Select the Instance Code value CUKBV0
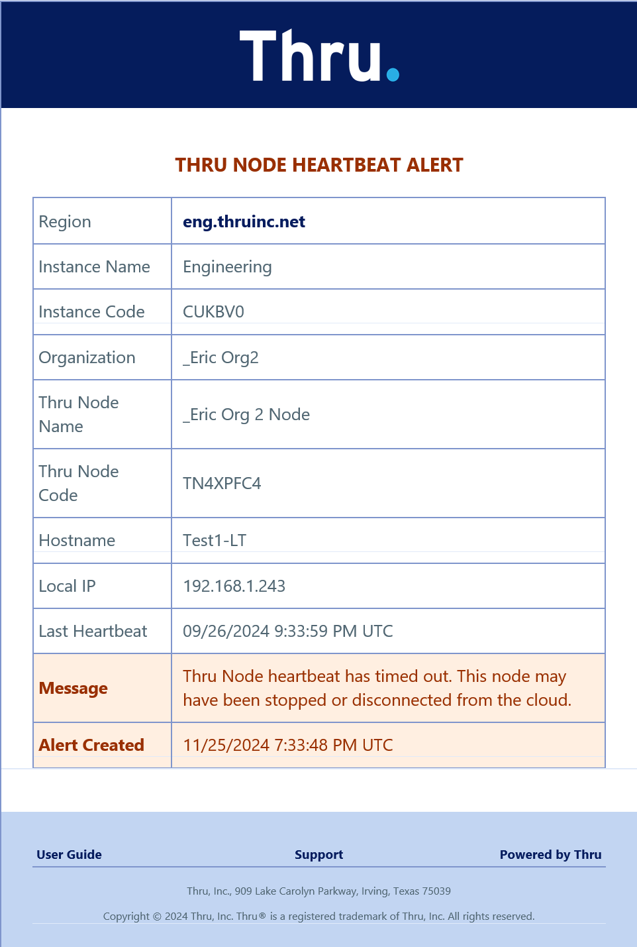 click(213, 311)
